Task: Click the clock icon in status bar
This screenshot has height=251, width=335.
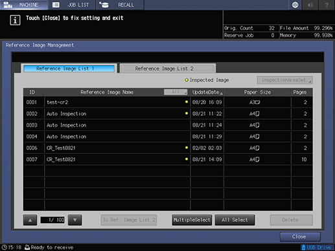Action: (x=4, y=247)
